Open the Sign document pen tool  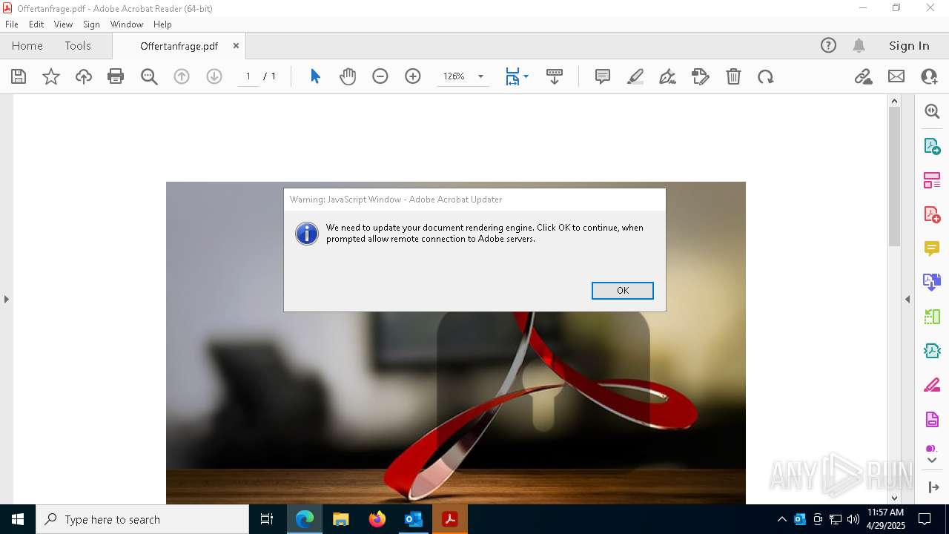click(x=667, y=76)
